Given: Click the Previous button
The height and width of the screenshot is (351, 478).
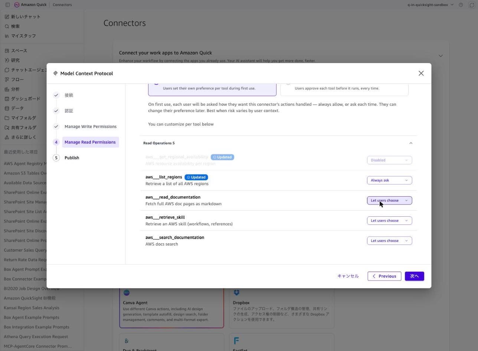Looking at the screenshot, I should tap(384, 276).
